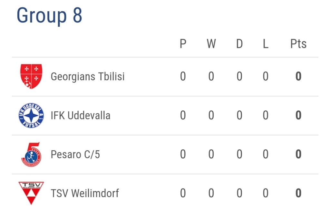Click the IFK Uddevalla blue star logo
Viewport: 330px width, 209px height.
(x=31, y=116)
